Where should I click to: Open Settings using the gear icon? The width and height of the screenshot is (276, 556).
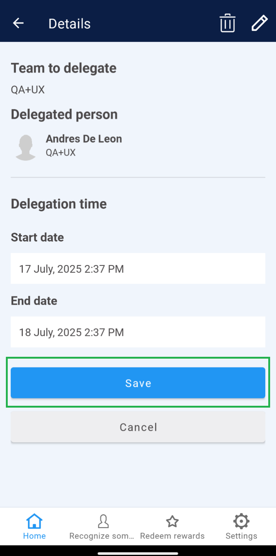pyautogui.click(x=241, y=521)
